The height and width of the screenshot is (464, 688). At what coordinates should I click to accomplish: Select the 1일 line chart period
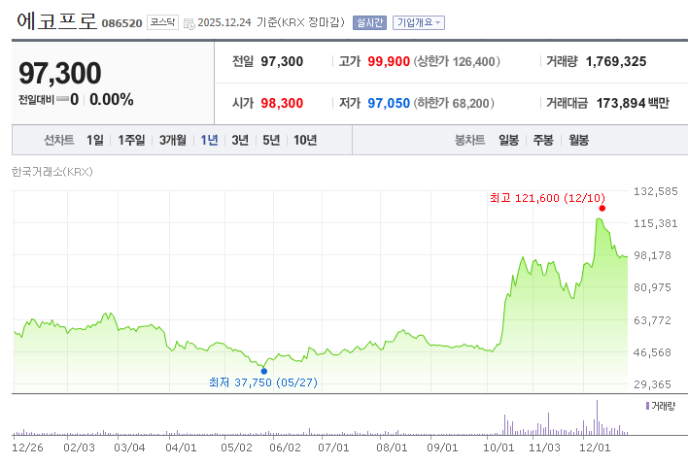(95, 140)
